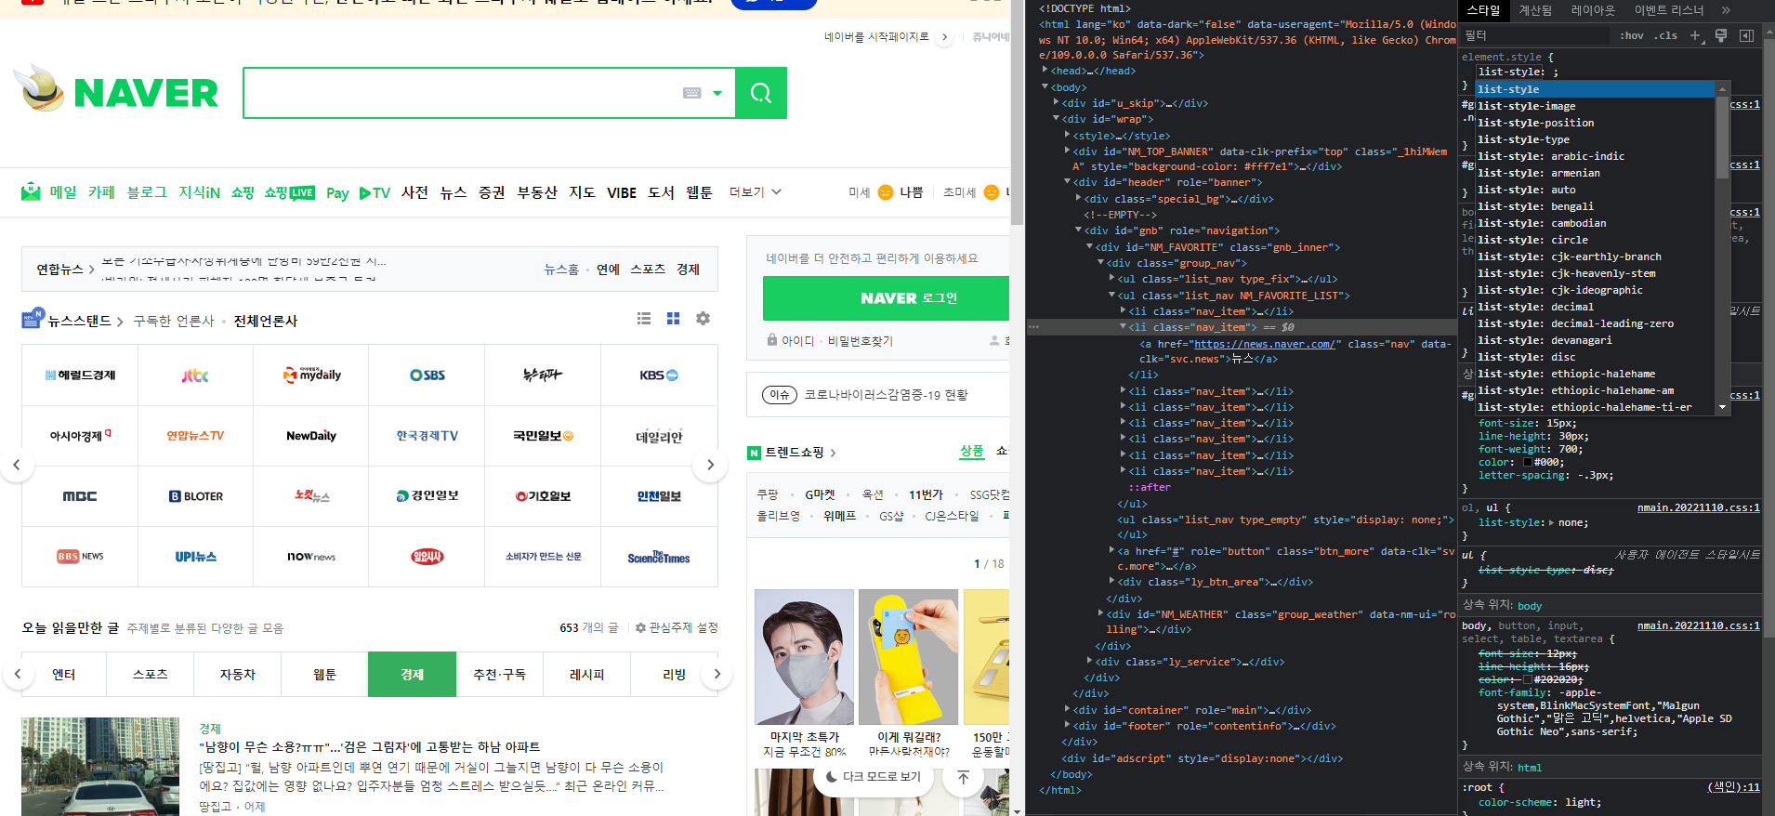This screenshot has width=1775, height=816.
Task: Open the masked man shopping thumbnail
Action: coord(804,657)
